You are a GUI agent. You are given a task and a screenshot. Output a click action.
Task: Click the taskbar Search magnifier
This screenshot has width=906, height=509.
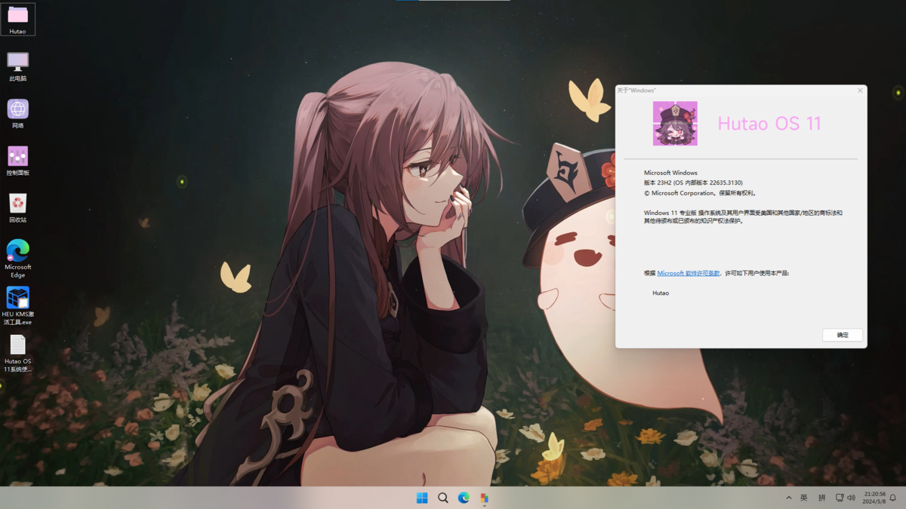click(443, 498)
